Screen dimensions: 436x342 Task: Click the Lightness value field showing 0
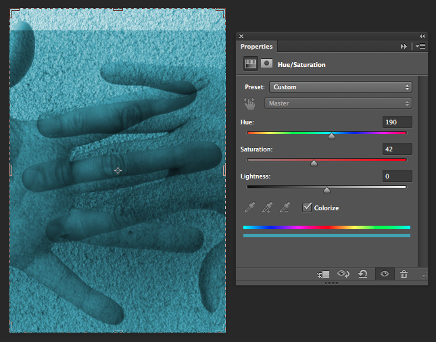click(x=397, y=176)
